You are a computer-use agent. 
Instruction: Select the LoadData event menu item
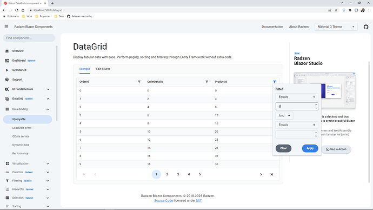click(22, 128)
